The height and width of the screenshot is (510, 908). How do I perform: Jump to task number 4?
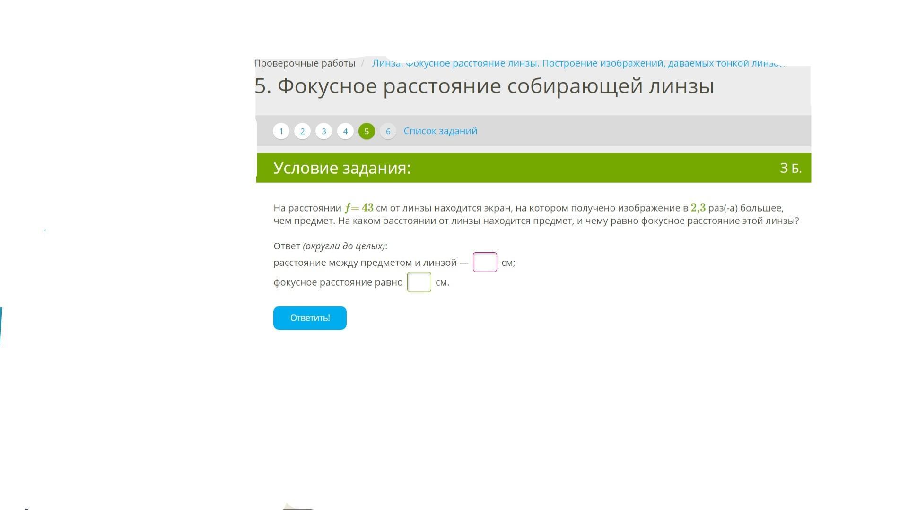345,131
